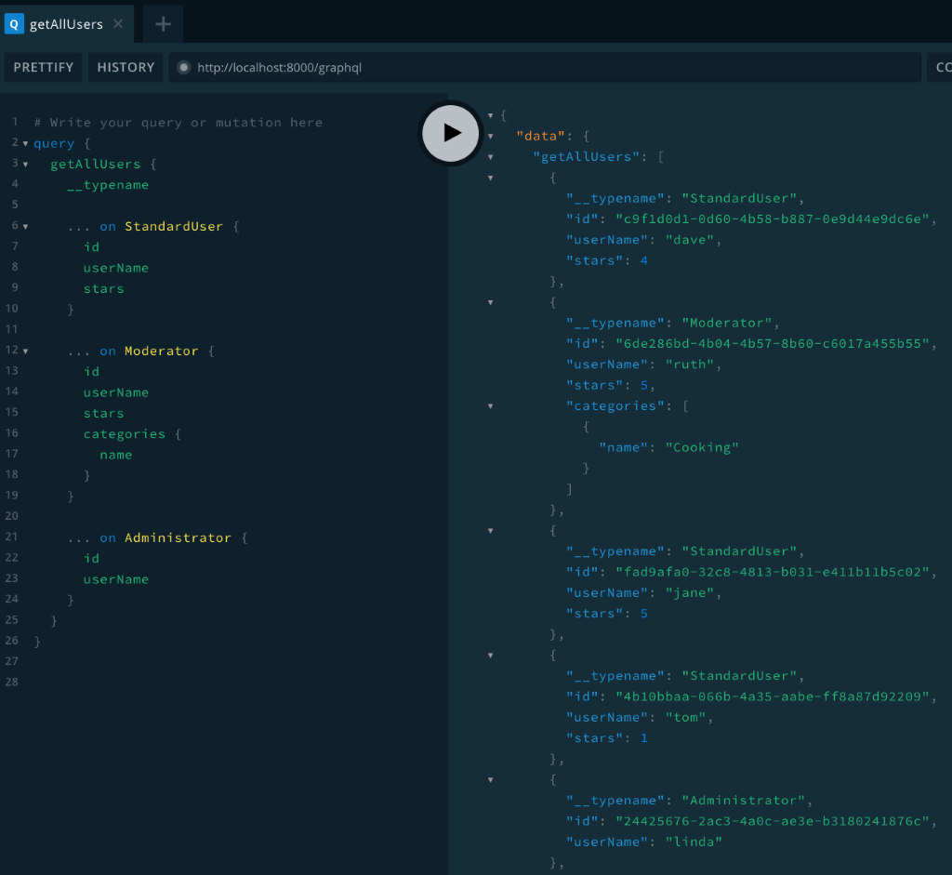
Task: Collapse the "getAllUsers" array in the response
Action: [x=491, y=157]
